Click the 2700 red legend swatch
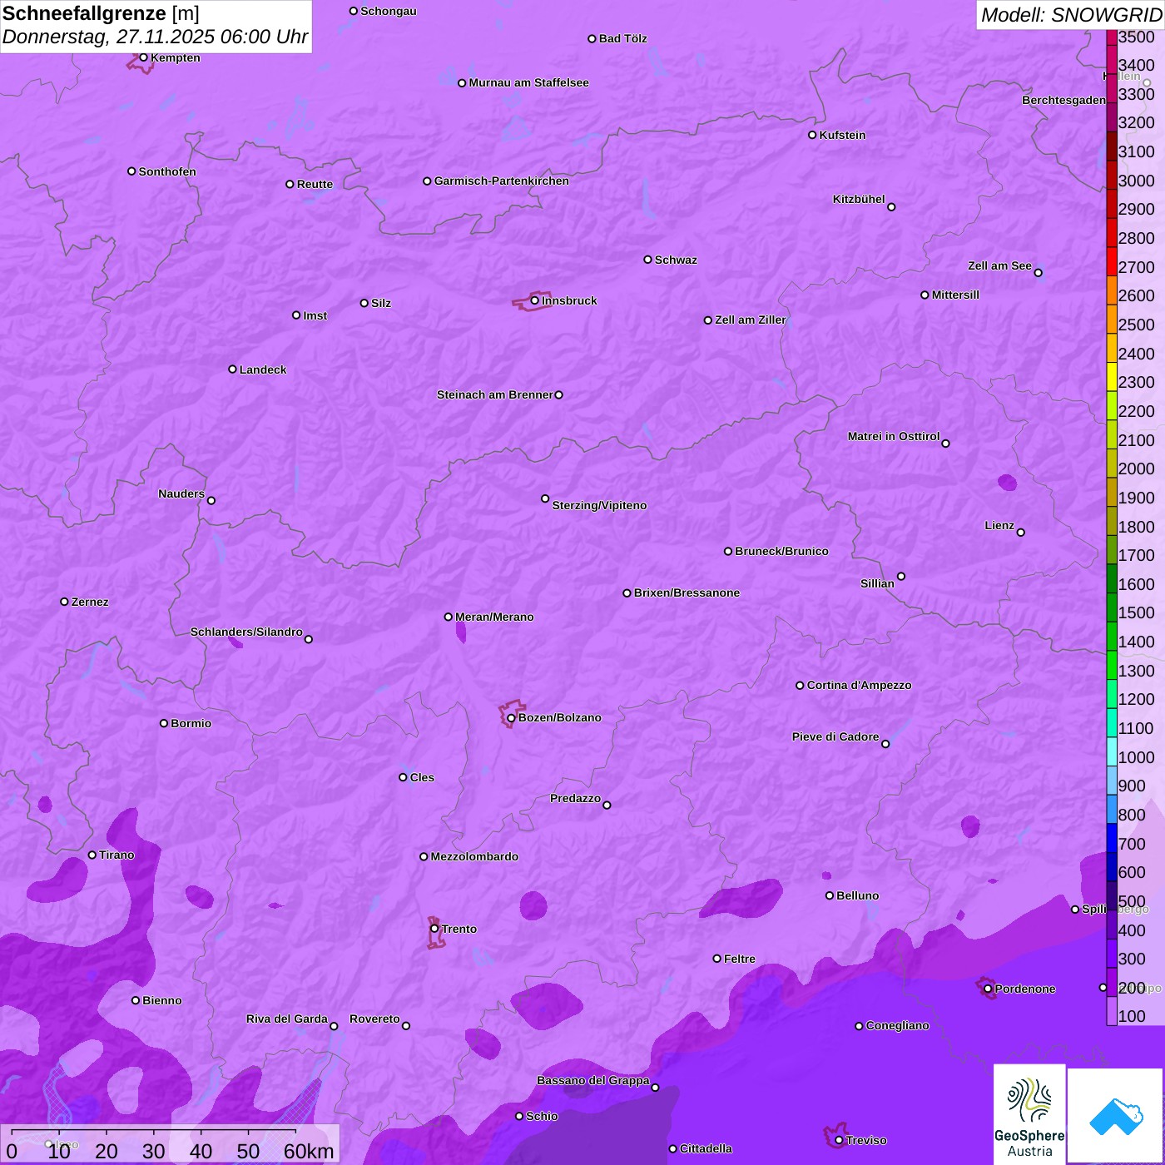Screen dimensions: 1165x1165 (1112, 261)
